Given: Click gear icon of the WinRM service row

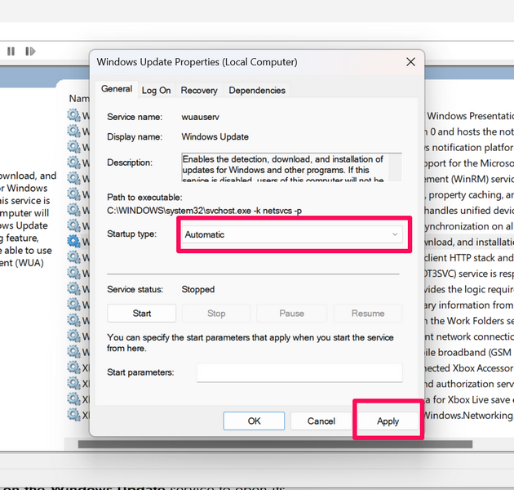Looking at the screenshot, I should (x=73, y=179).
